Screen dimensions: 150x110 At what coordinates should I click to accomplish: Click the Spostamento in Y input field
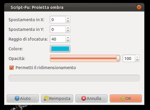58,29
